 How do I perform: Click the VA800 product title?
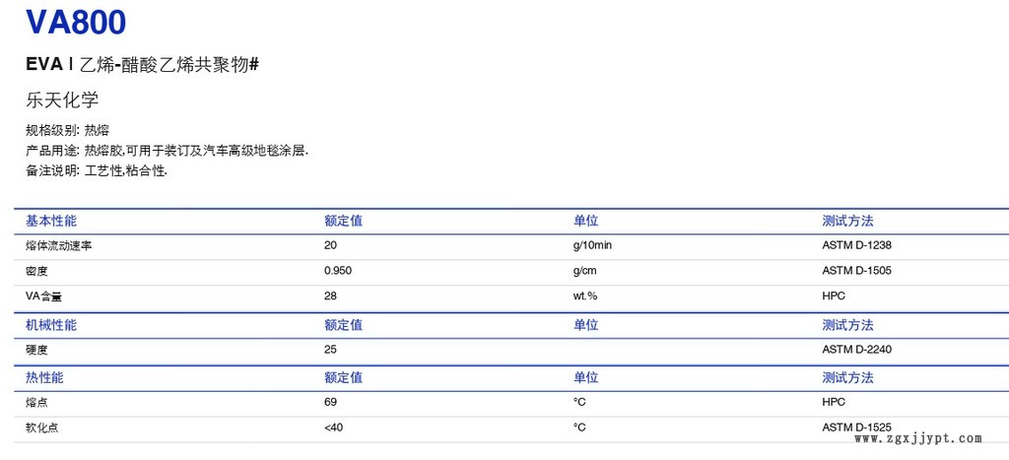tap(75, 22)
